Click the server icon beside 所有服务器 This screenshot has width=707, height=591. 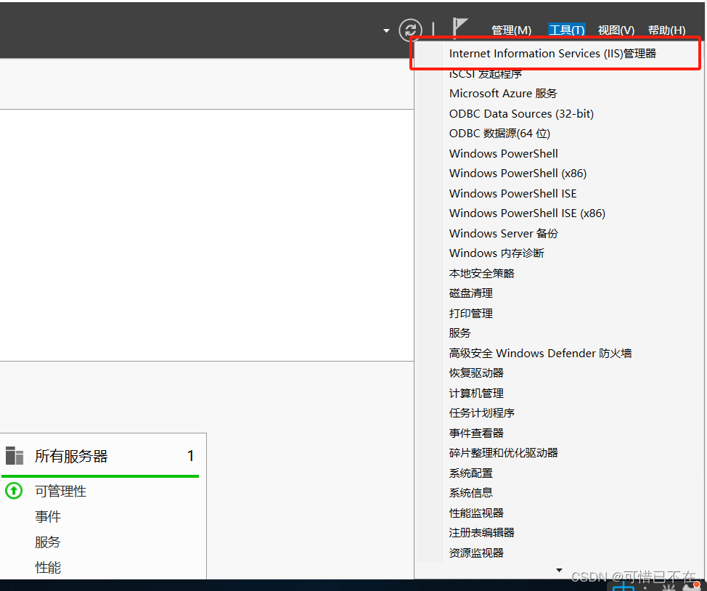15,455
